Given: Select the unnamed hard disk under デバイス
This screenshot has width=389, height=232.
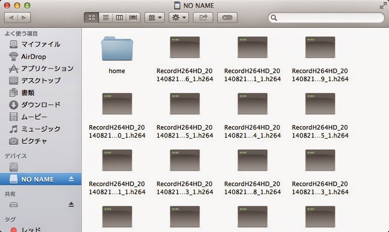Looking at the screenshot, I should 14,167.
